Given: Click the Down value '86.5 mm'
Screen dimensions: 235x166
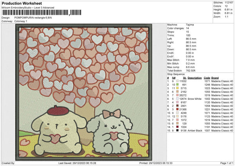Looking at the screenshot, I should tap(191, 49).
